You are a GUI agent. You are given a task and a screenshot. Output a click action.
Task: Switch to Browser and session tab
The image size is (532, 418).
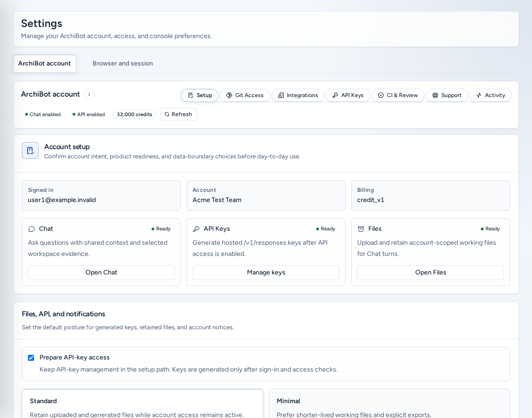[122, 64]
